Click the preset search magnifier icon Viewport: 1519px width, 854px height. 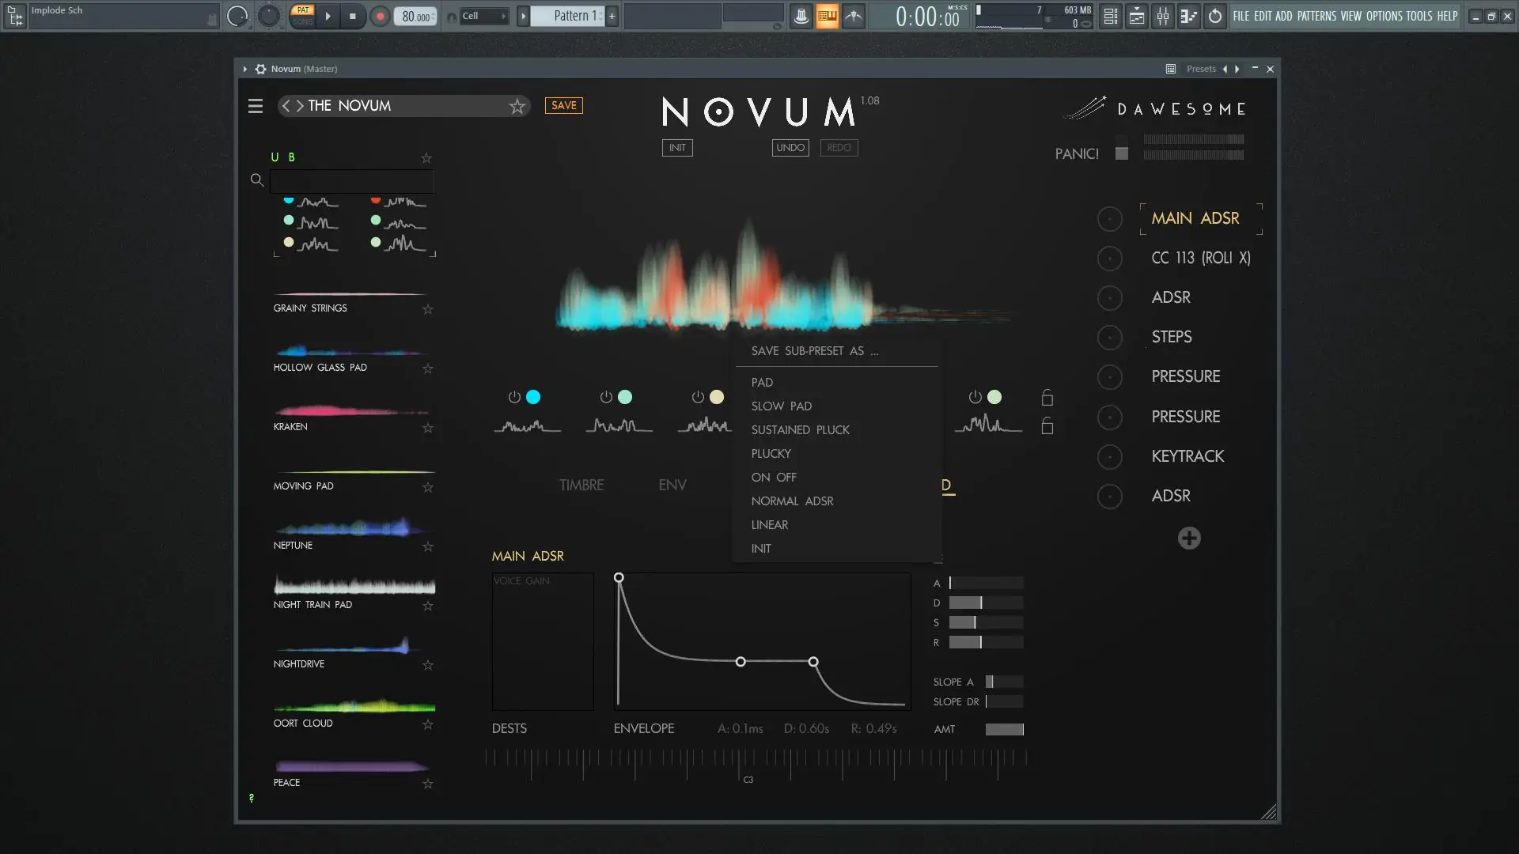pyautogui.click(x=256, y=180)
